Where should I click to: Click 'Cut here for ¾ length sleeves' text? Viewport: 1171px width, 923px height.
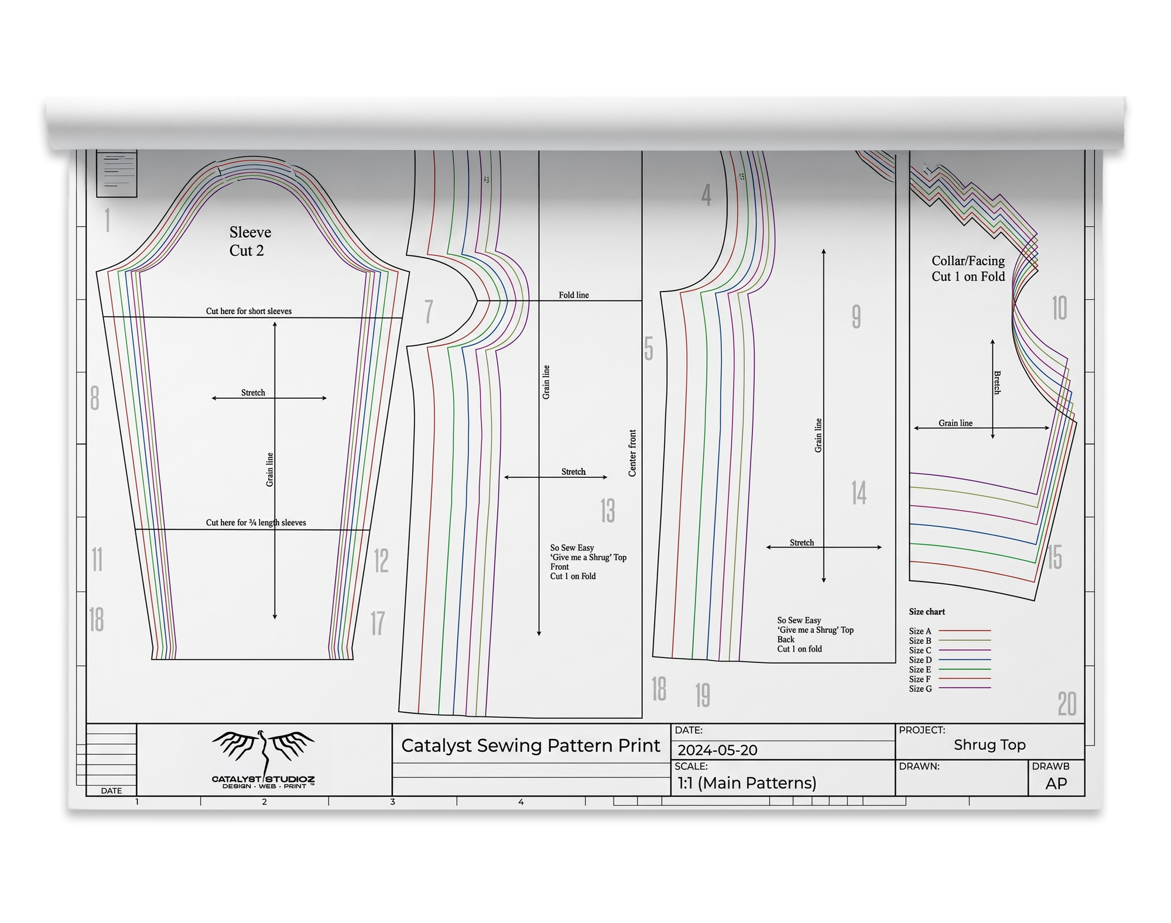click(x=256, y=522)
